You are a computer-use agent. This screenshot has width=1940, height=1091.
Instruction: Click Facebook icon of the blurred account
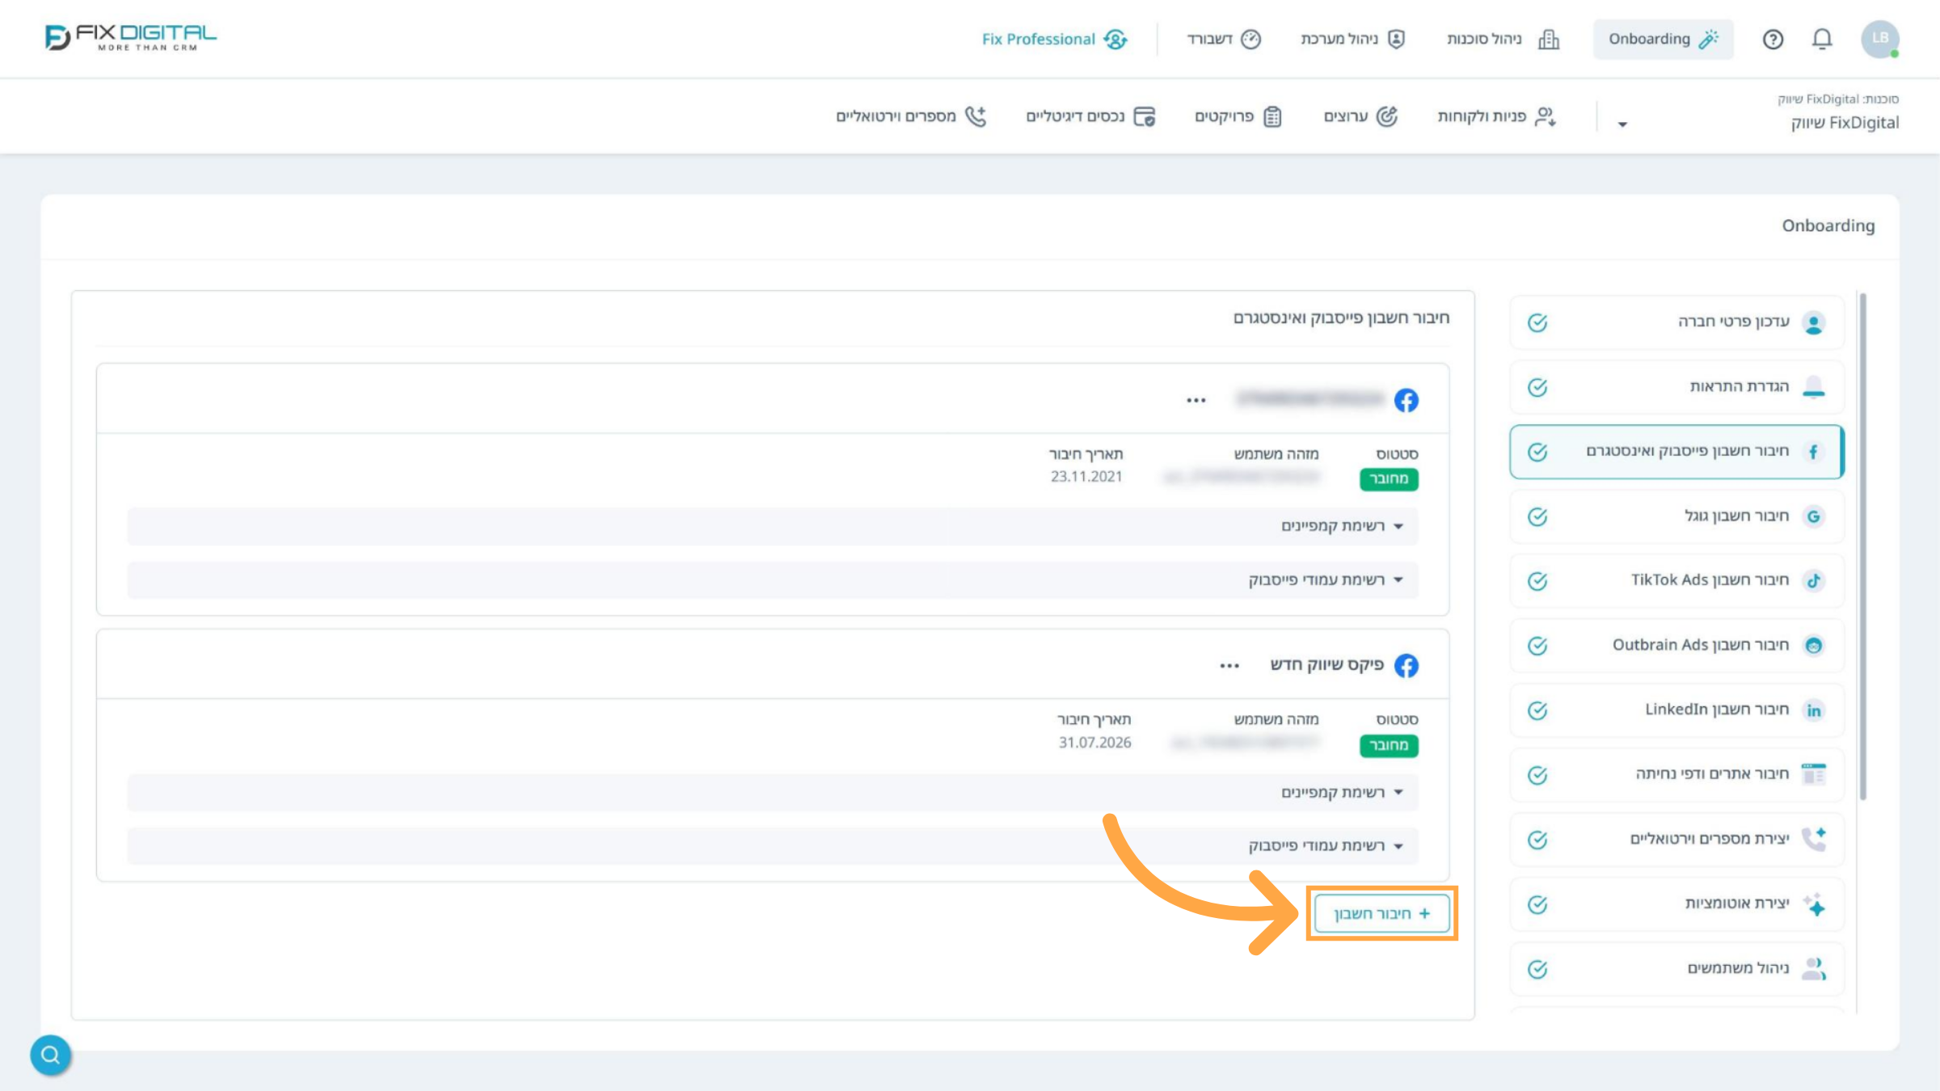pos(1406,400)
